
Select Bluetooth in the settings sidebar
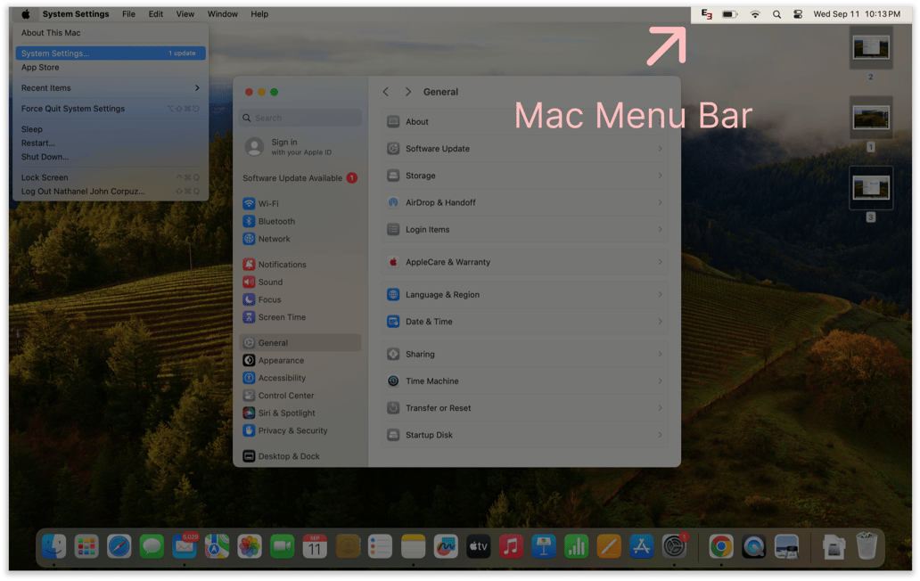(275, 222)
